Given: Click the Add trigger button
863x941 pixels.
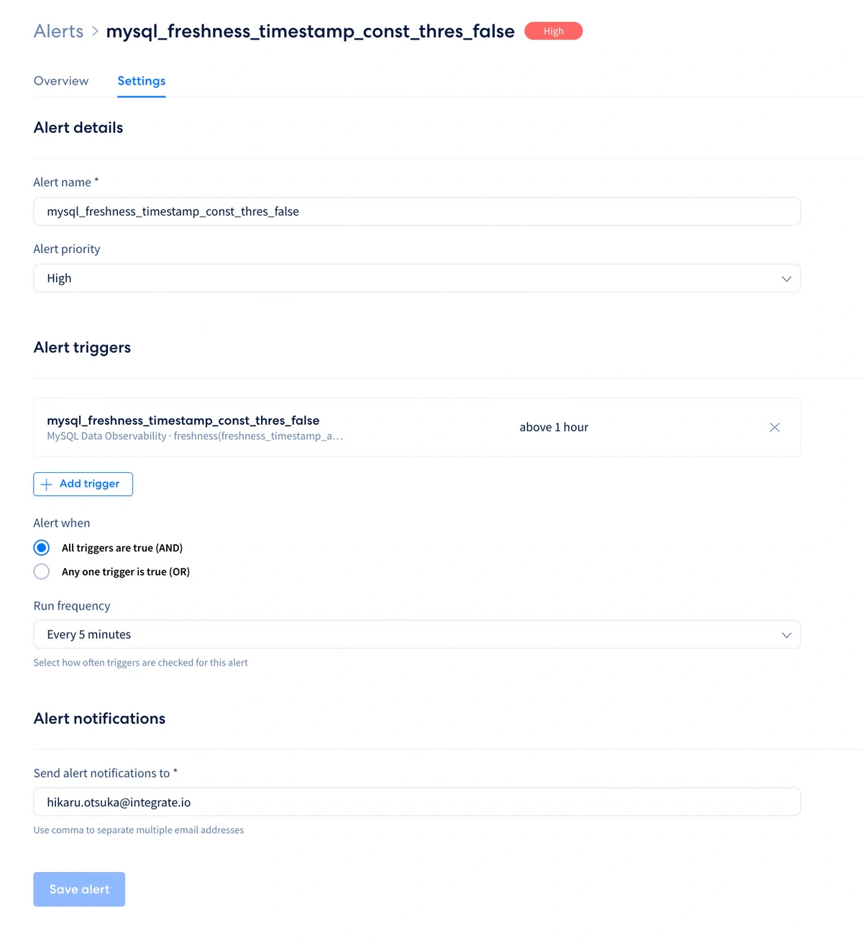Looking at the screenshot, I should point(83,484).
